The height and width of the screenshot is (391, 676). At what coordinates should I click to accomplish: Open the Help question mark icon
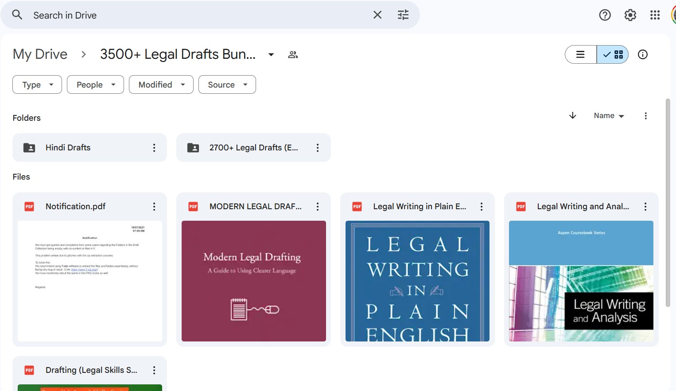(605, 15)
